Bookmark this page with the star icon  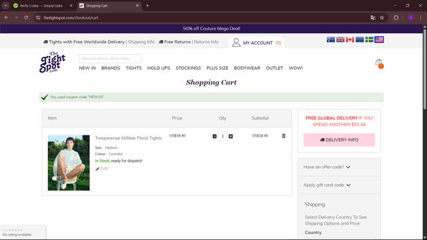[x=382, y=18]
